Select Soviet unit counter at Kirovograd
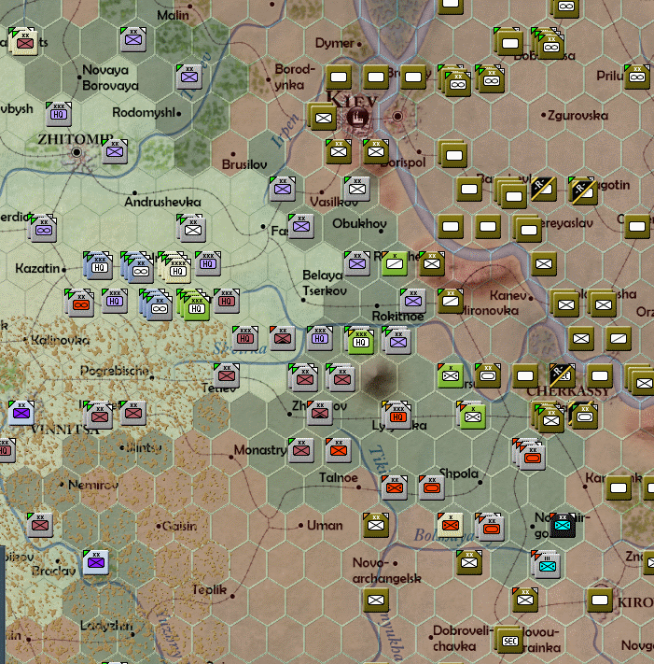 coord(600,600)
